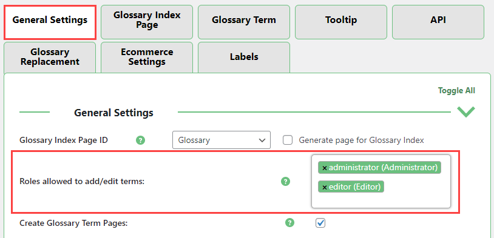The width and height of the screenshot is (494, 238).
Task: Open the Ecommerce Settings tab
Action: [x=147, y=57]
